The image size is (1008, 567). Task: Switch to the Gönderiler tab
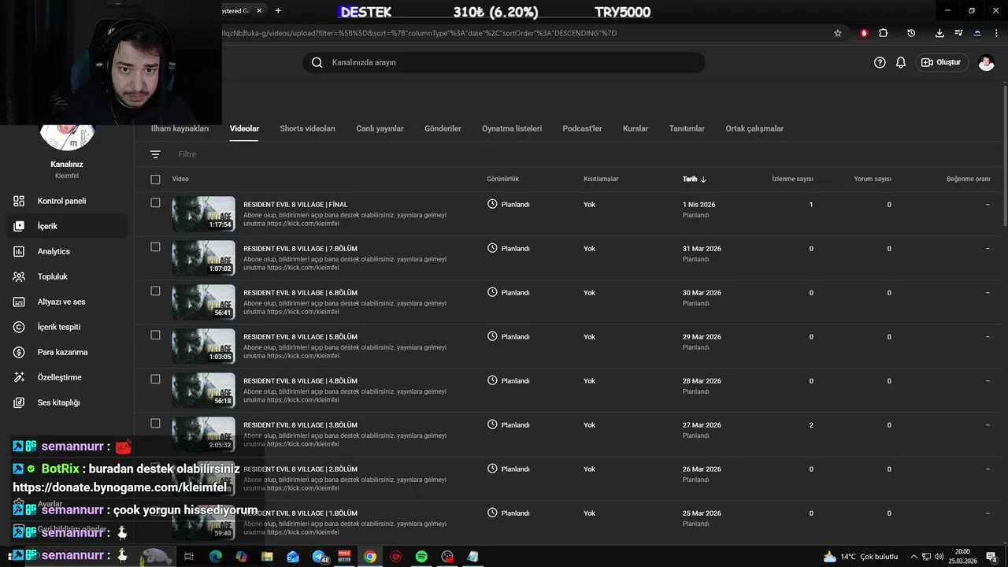pyautogui.click(x=443, y=128)
